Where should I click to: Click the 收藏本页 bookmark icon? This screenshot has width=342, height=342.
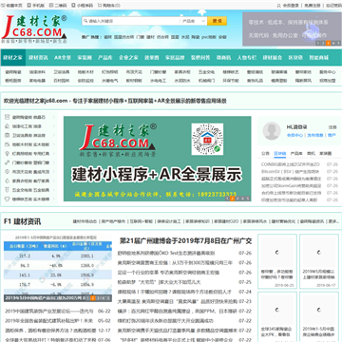4,6
